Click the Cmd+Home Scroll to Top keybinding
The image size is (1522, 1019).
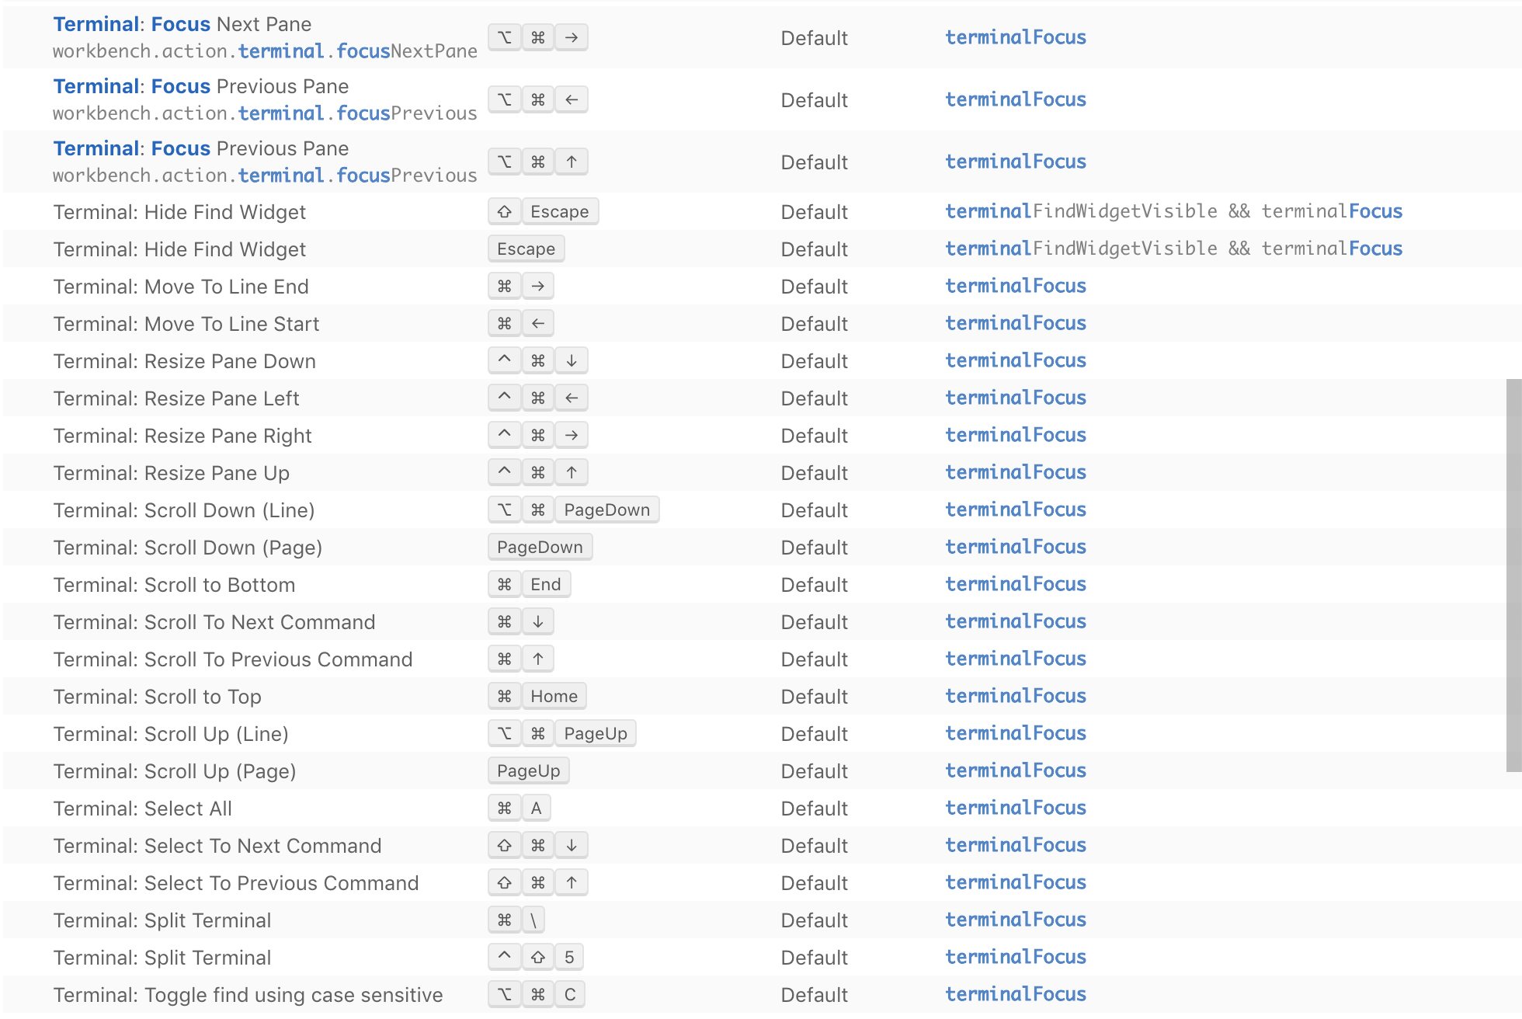coord(537,697)
